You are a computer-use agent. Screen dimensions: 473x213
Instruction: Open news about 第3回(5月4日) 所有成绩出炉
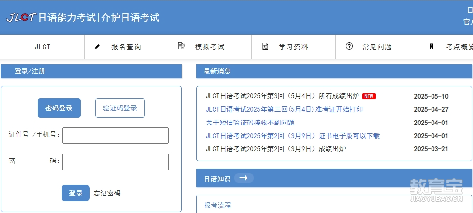(x=283, y=96)
